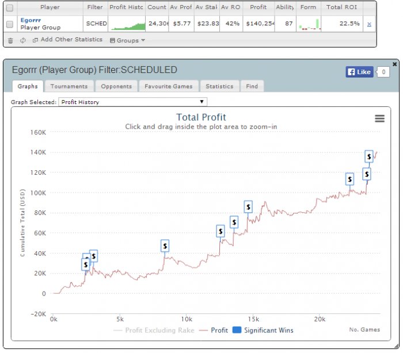Viewport: 403px width, 353px height.
Task: Click the refresh arrows icon
Action: (x=23, y=40)
